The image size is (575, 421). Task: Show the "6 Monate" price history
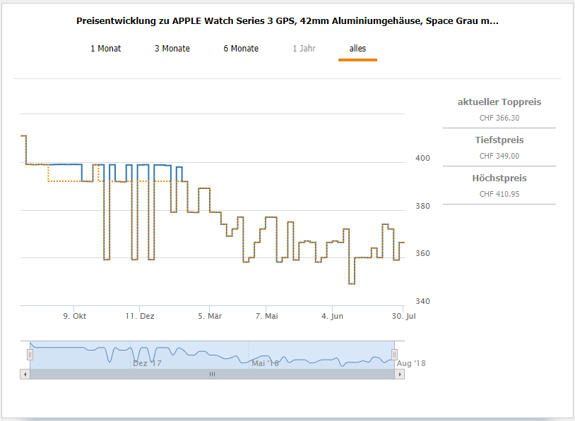(241, 49)
